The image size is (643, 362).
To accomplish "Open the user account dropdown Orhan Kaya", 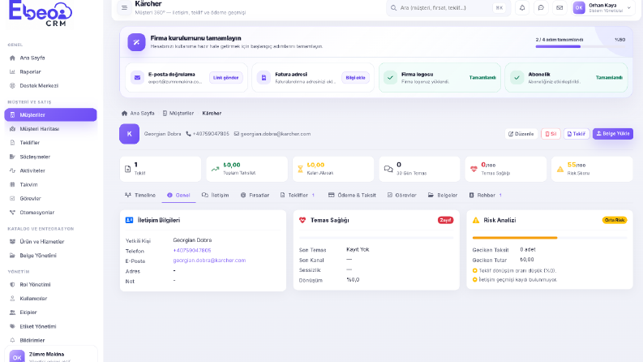I will coord(602,8).
